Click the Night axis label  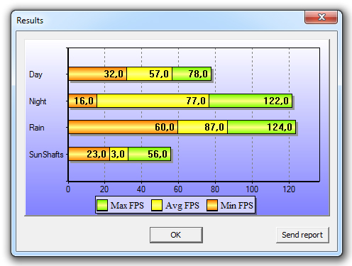click(x=38, y=101)
